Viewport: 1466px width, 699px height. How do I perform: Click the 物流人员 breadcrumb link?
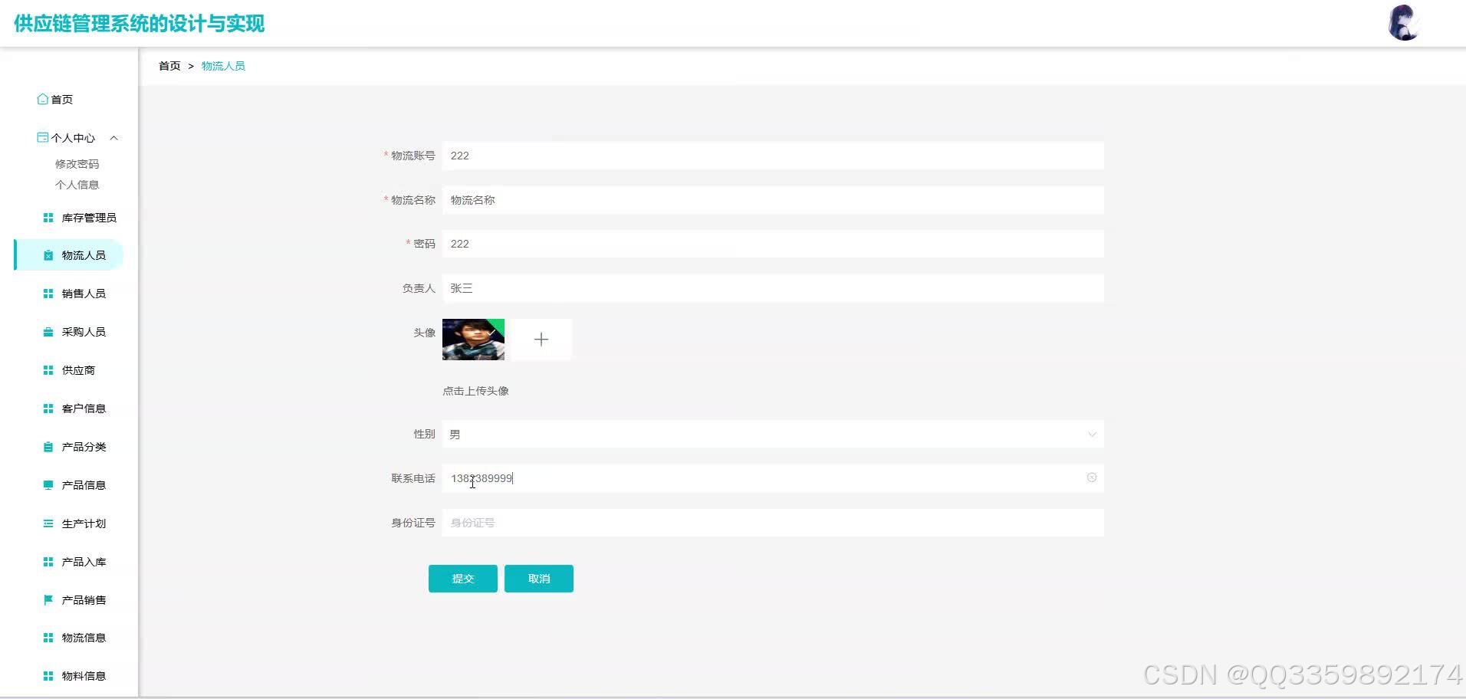point(223,66)
